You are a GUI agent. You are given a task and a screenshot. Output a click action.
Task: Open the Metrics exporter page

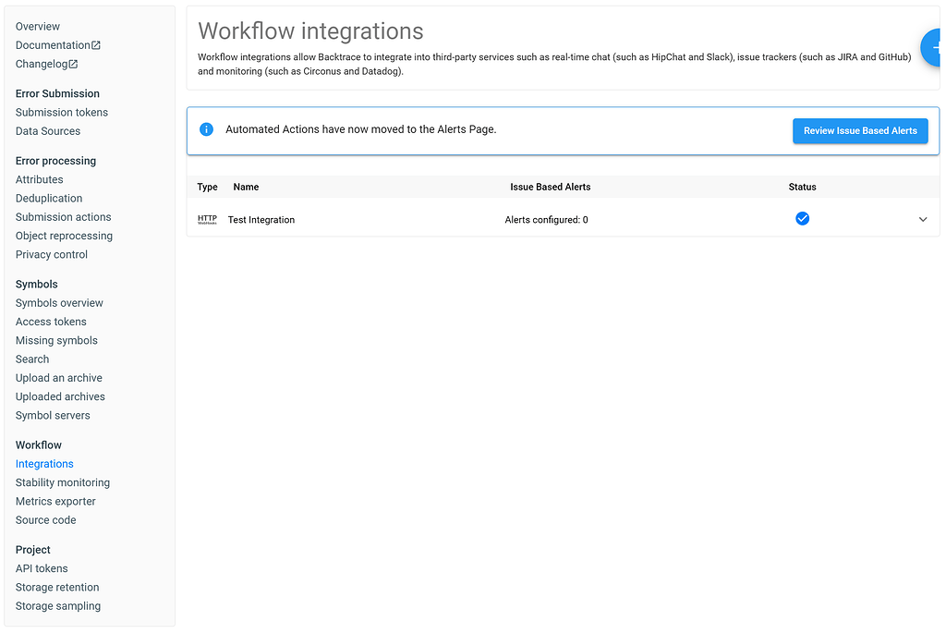(x=55, y=501)
